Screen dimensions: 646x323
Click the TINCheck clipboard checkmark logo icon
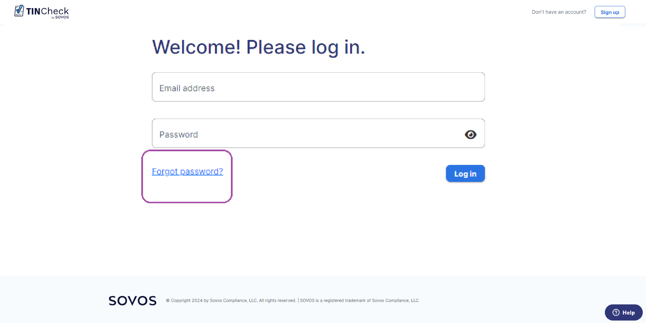coord(19,11)
